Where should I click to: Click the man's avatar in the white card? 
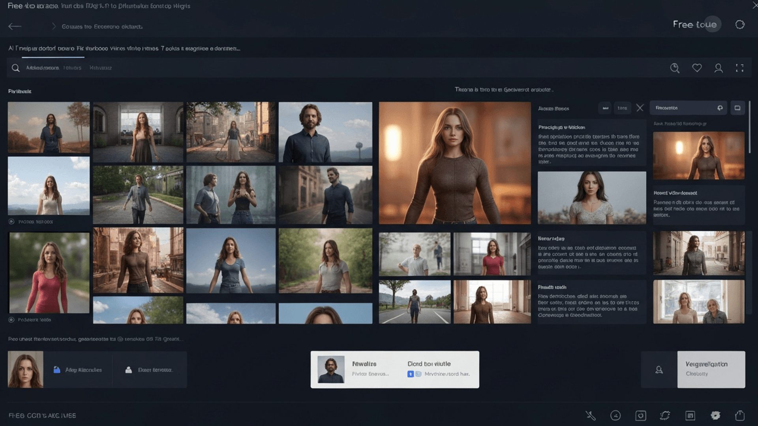(x=331, y=370)
